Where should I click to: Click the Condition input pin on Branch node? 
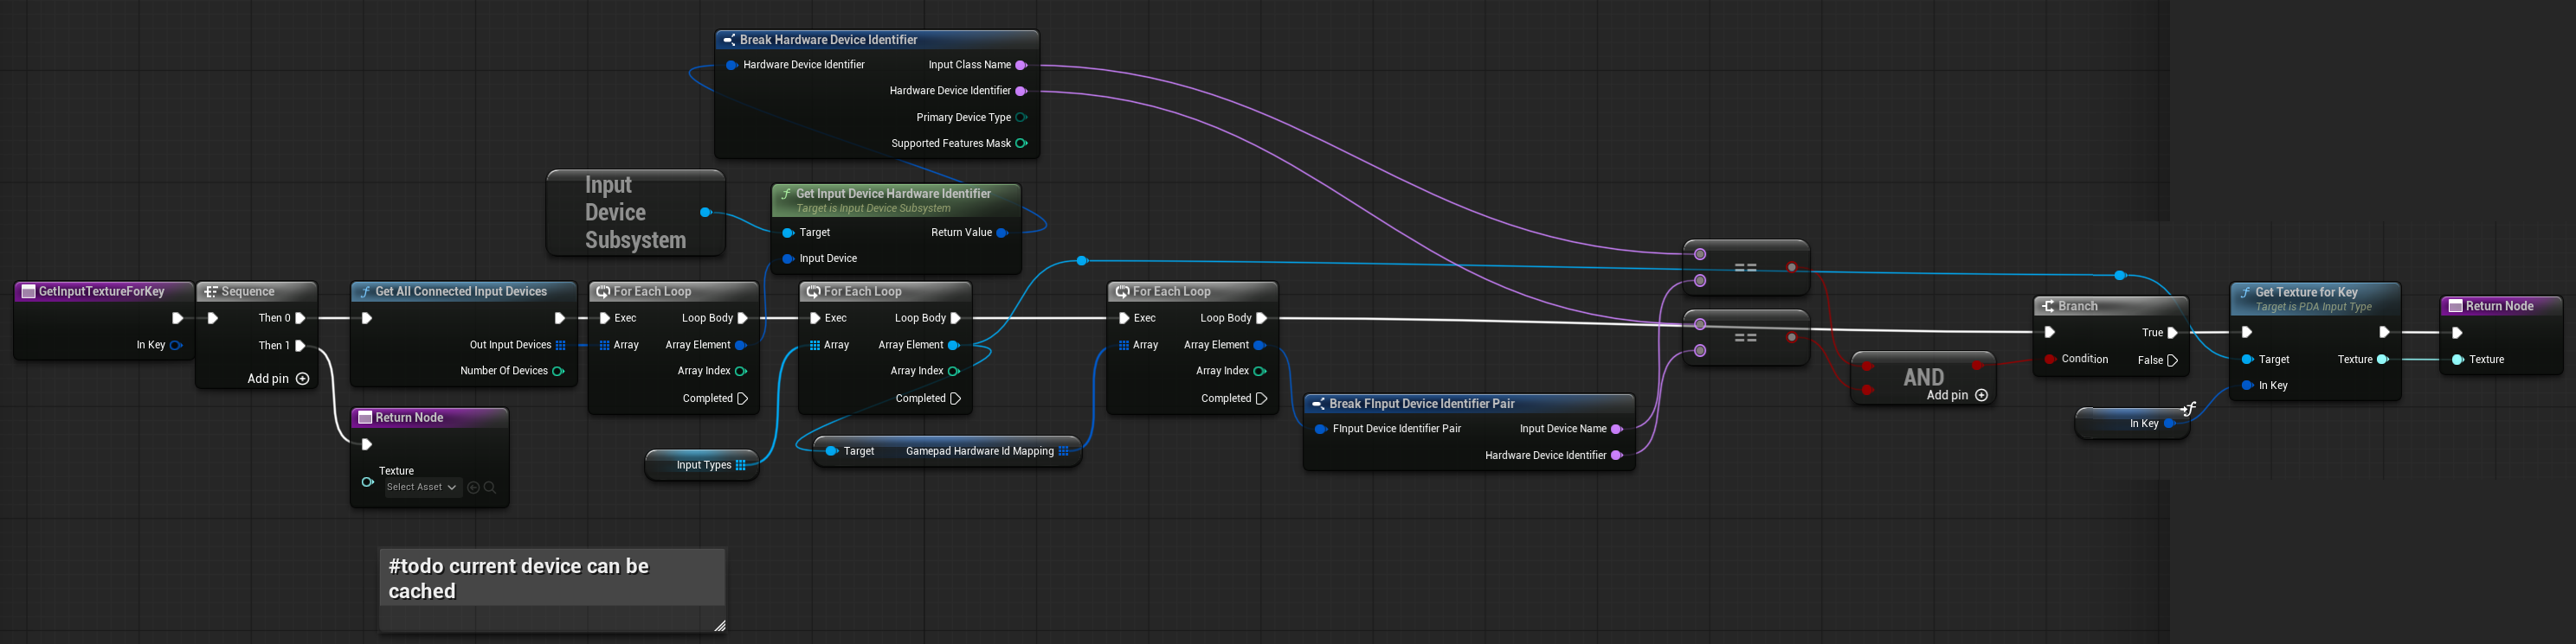2050,359
